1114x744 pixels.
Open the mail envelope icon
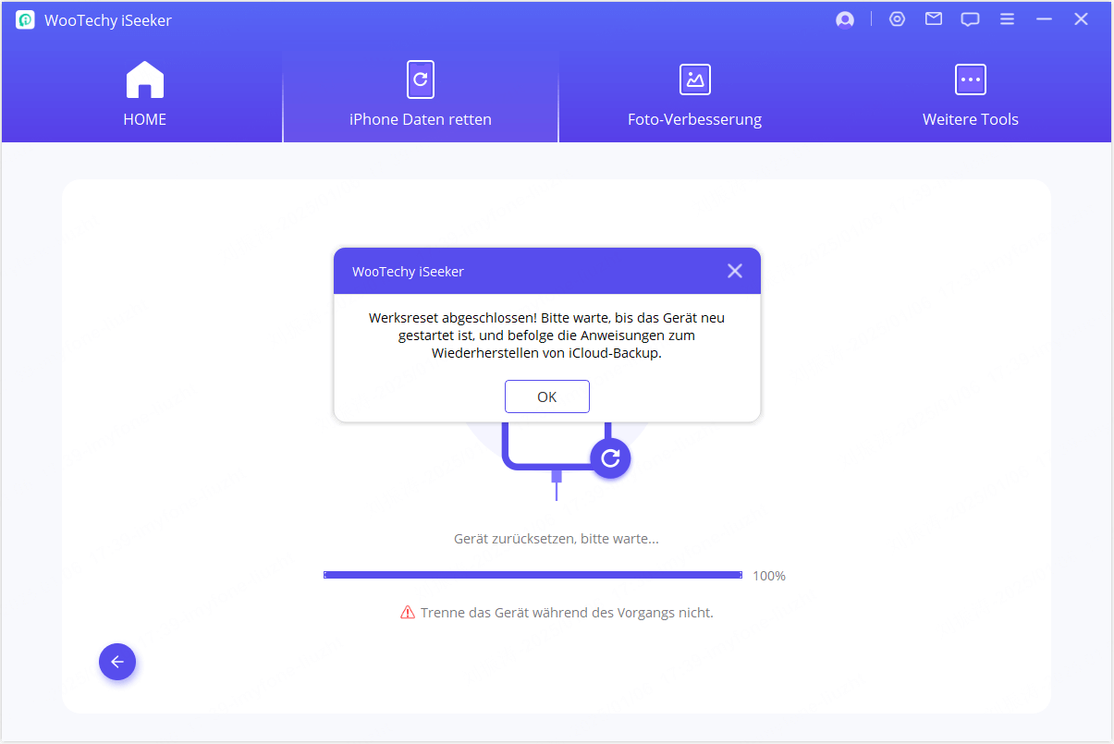pyautogui.click(x=934, y=19)
